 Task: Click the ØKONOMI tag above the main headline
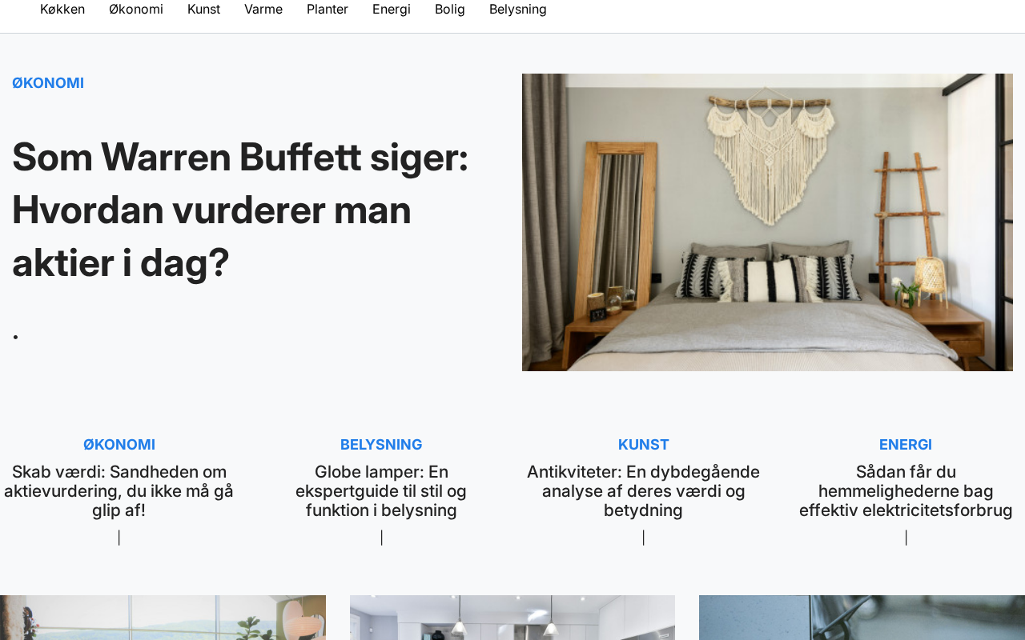[48, 83]
